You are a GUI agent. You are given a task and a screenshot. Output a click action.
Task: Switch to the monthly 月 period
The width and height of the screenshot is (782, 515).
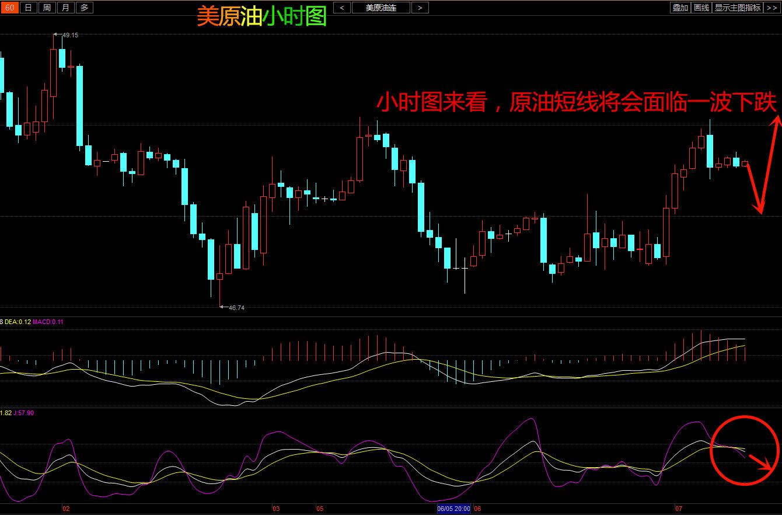click(65, 8)
